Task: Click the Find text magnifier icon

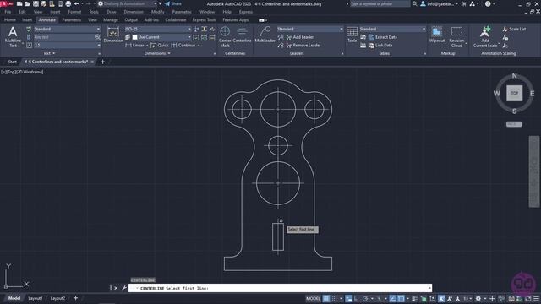Action: [97, 37]
